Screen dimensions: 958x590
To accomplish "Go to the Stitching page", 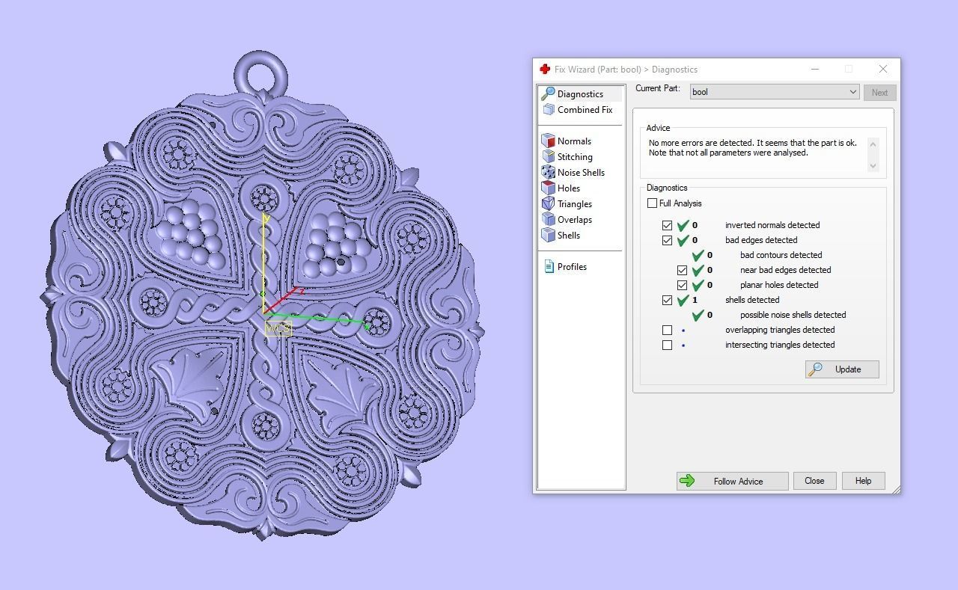I will point(575,157).
